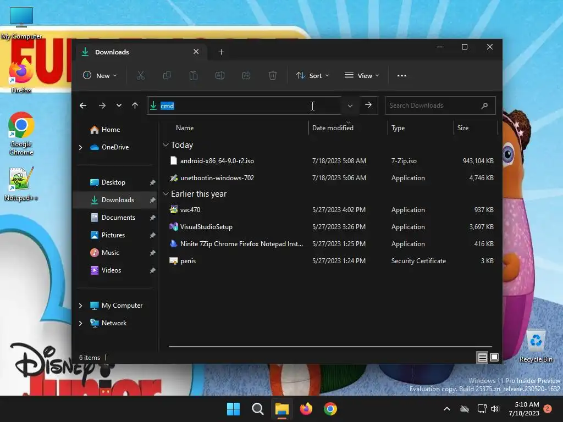This screenshot has width=563, height=422.
Task: Click the horizontal scrollbar of file list
Action: [x=330, y=347]
